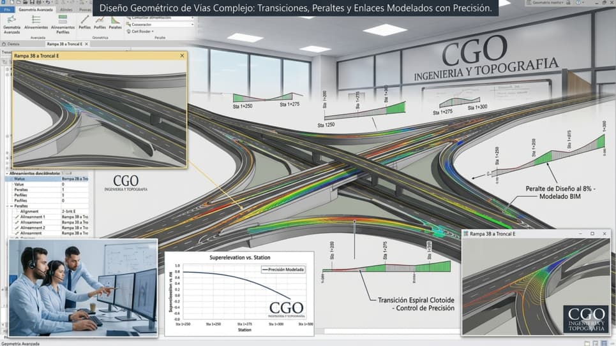
Task: Select the Value row in properties panel
Action: pos(47,184)
